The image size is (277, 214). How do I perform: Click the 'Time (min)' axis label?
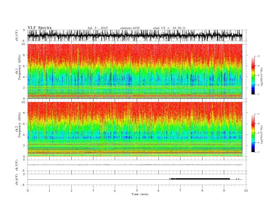click(140, 194)
